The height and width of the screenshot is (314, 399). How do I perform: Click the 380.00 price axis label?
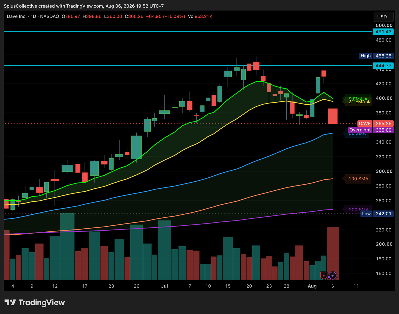coord(384,113)
